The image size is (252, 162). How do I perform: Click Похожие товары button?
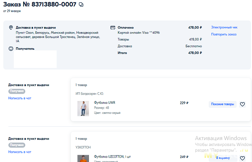[x=223, y=104]
